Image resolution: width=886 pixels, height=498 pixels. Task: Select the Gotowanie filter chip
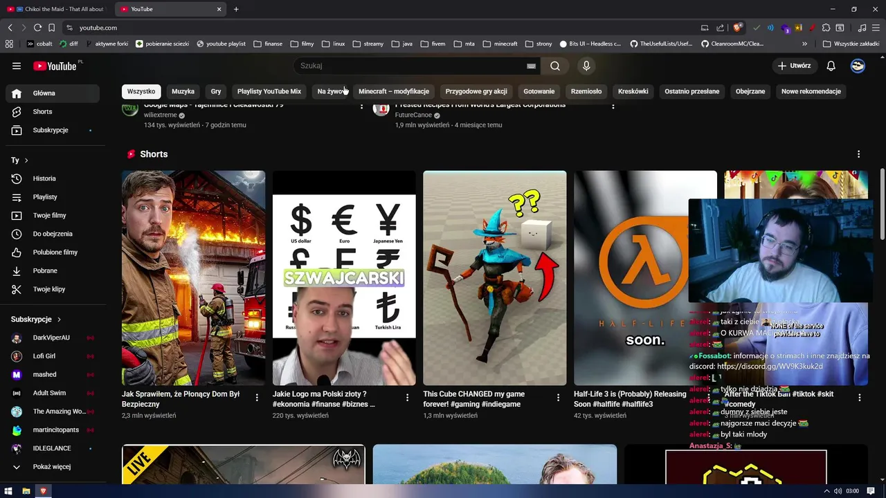539,91
